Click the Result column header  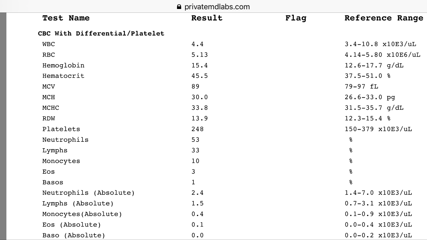[x=207, y=18]
